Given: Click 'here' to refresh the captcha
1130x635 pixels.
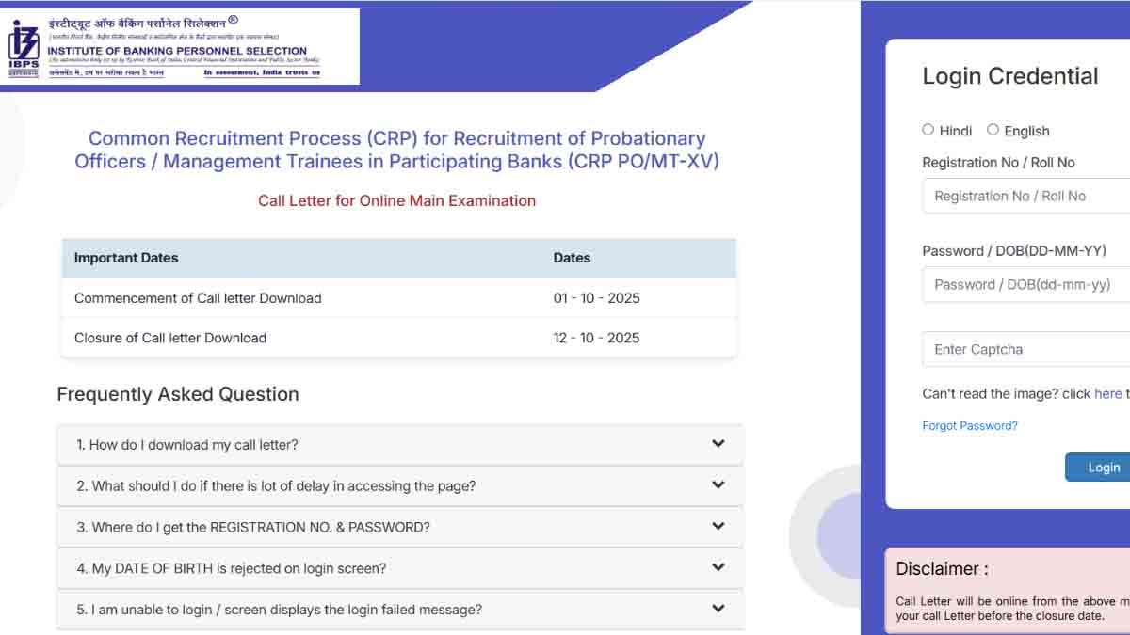Looking at the screenshot, I should point(1107,393).
